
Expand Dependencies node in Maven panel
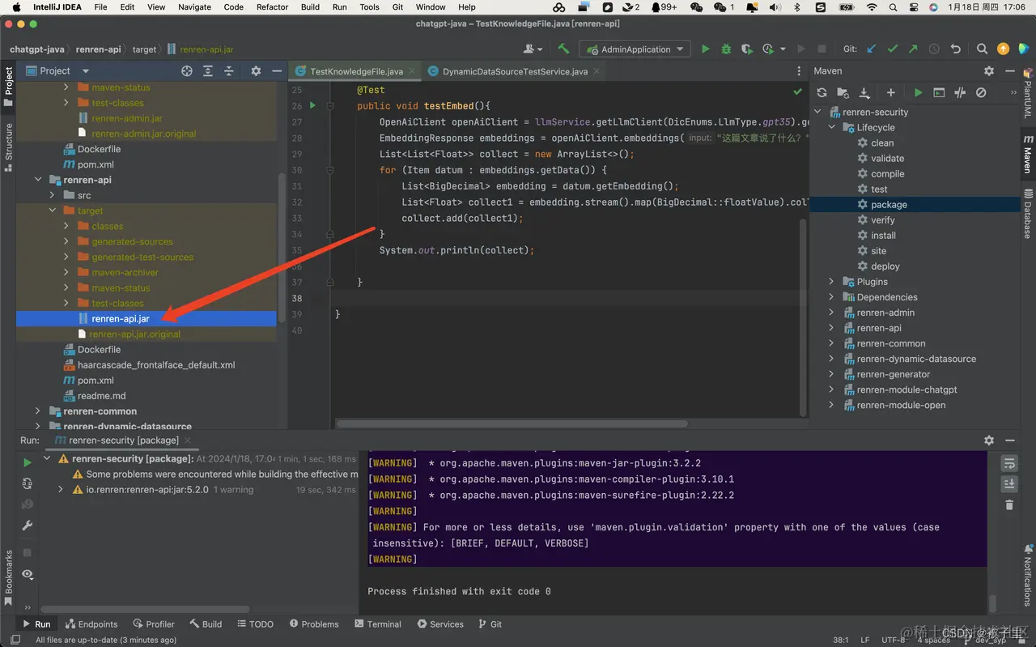831,297
